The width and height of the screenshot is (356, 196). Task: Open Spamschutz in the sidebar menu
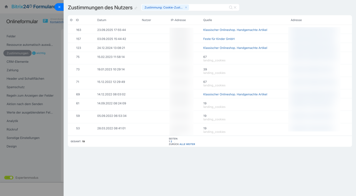click(16, 87)
